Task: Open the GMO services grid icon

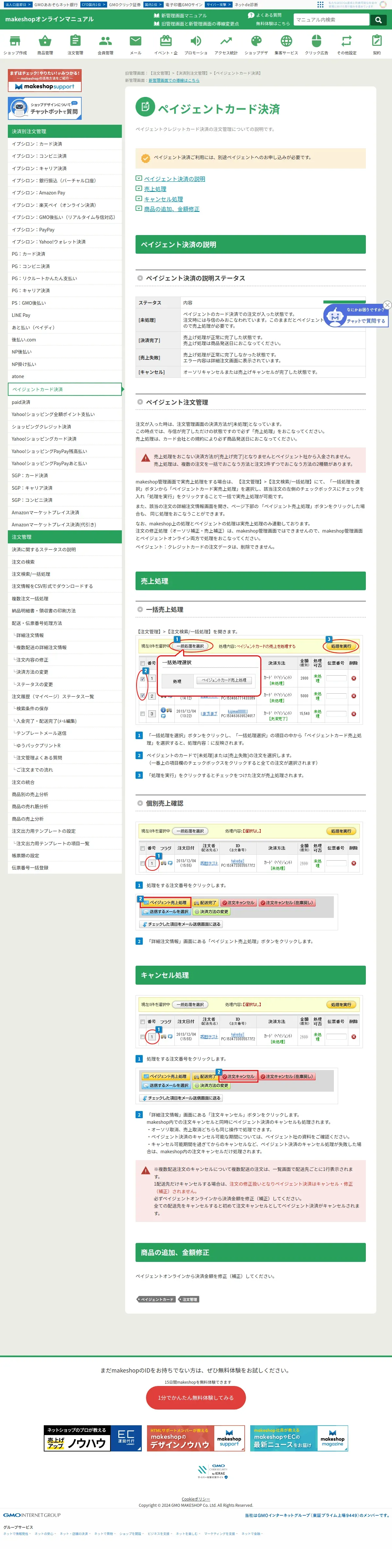Action: [320, 4]
